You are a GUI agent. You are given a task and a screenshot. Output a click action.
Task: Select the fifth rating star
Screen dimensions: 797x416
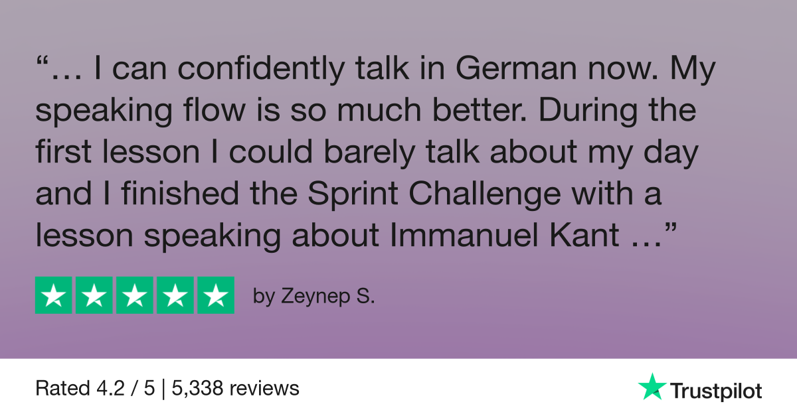pyautogui.click(x=215, y=295)
